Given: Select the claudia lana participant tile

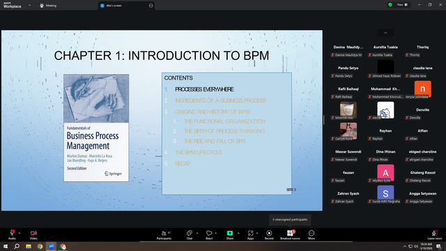Looking at the screenshot, I should point(423,72).
